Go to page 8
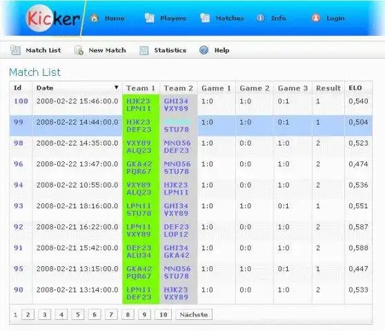 (128, 314)
